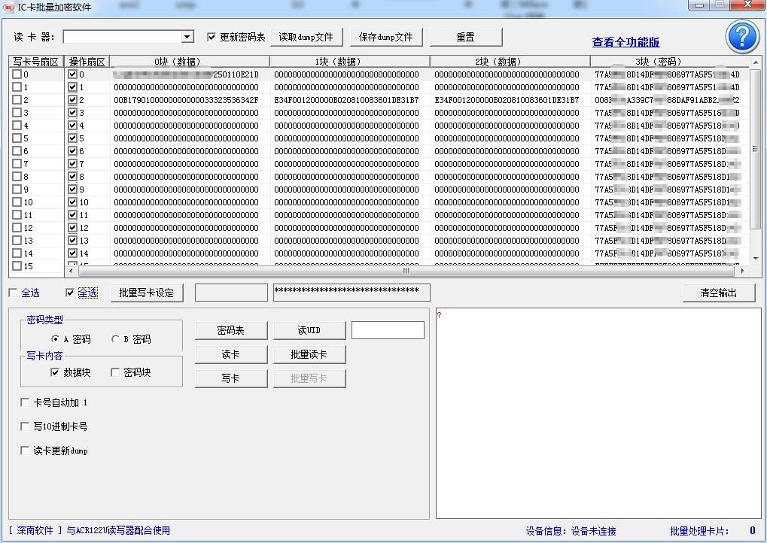Open the 读卡器 reader dropdown
Viewport: 767px width, 543px height.
click(187, 37)
